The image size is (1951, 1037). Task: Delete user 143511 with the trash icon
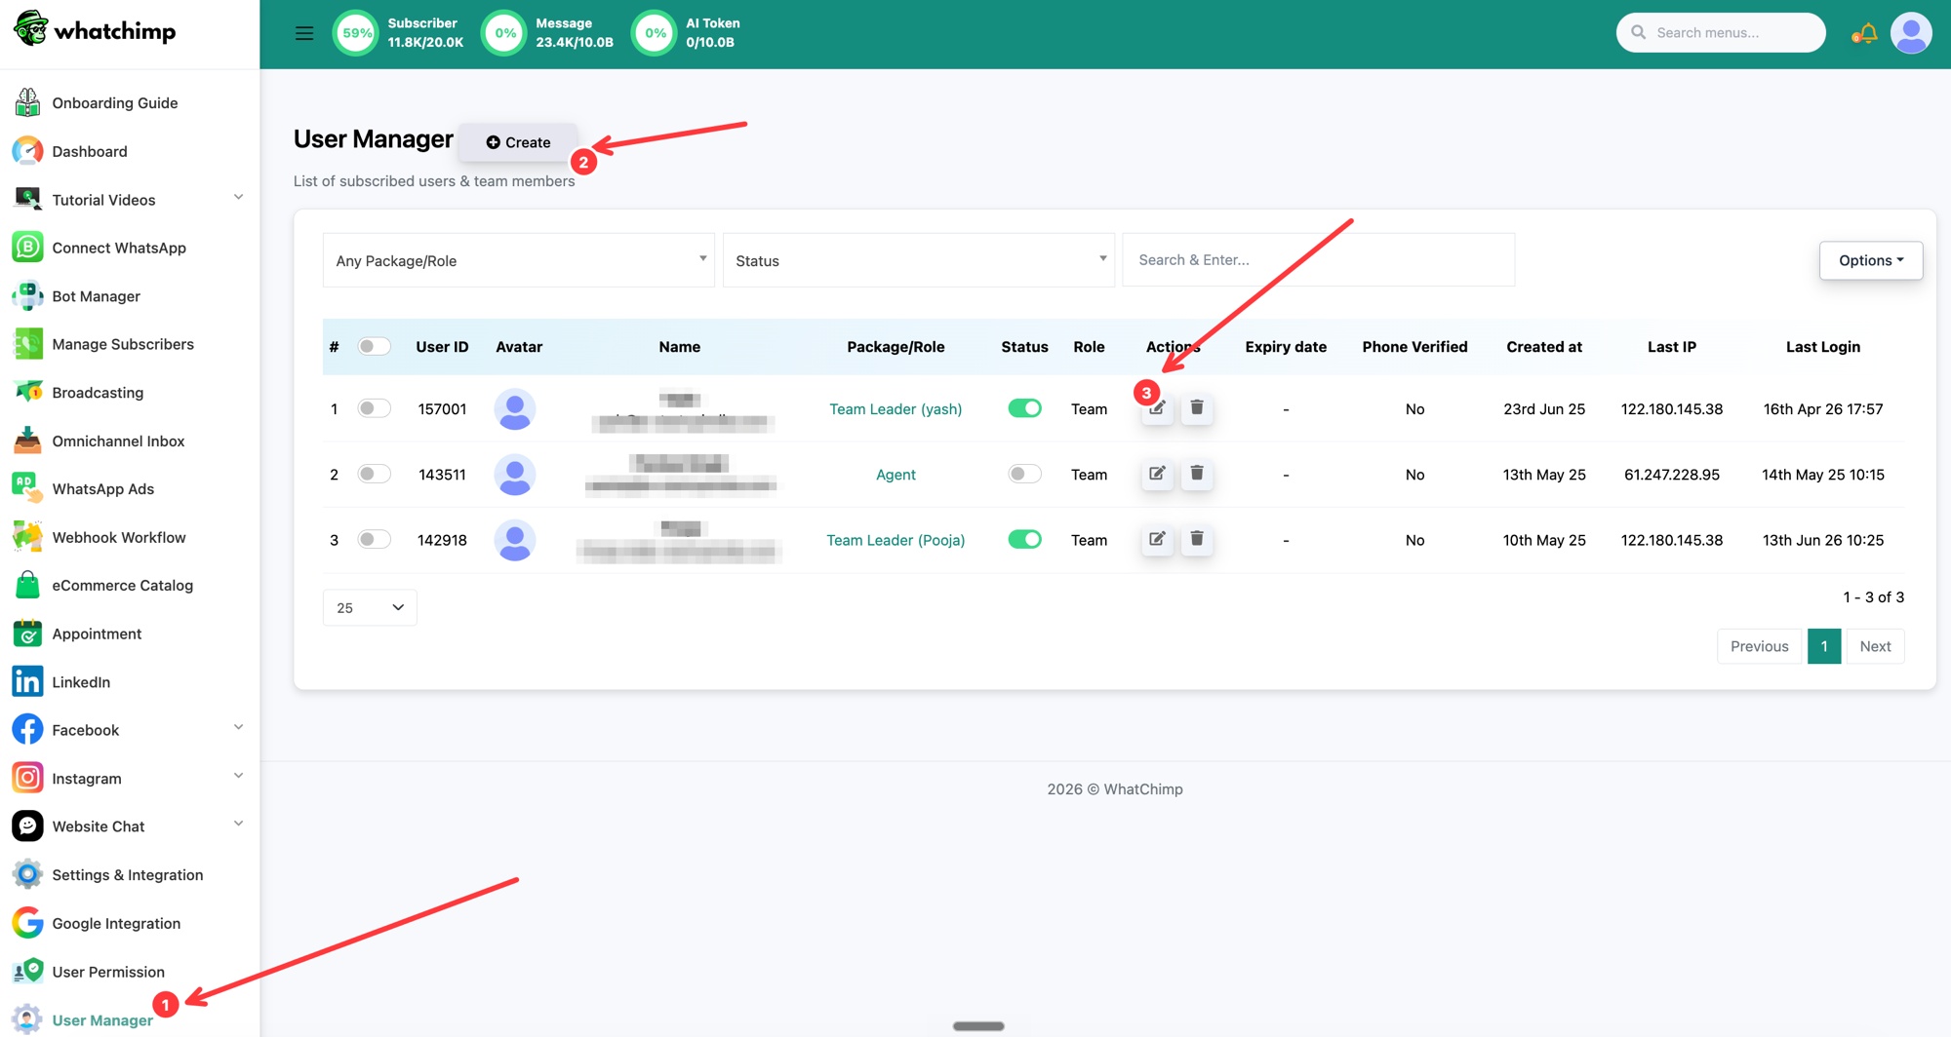click(1197, 474)
